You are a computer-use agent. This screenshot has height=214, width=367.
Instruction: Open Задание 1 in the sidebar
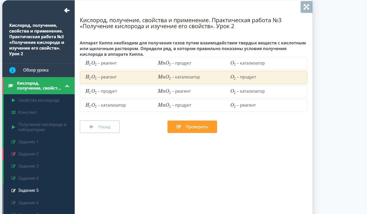point(28,142)
